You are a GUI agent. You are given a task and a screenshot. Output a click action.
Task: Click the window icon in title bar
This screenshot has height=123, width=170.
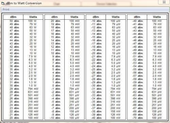(3, 3)
